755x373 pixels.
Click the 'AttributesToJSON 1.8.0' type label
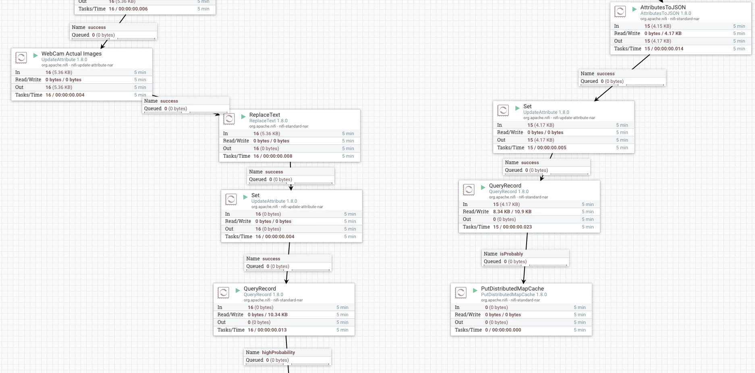pyautogui.click(x=666, y=13)
